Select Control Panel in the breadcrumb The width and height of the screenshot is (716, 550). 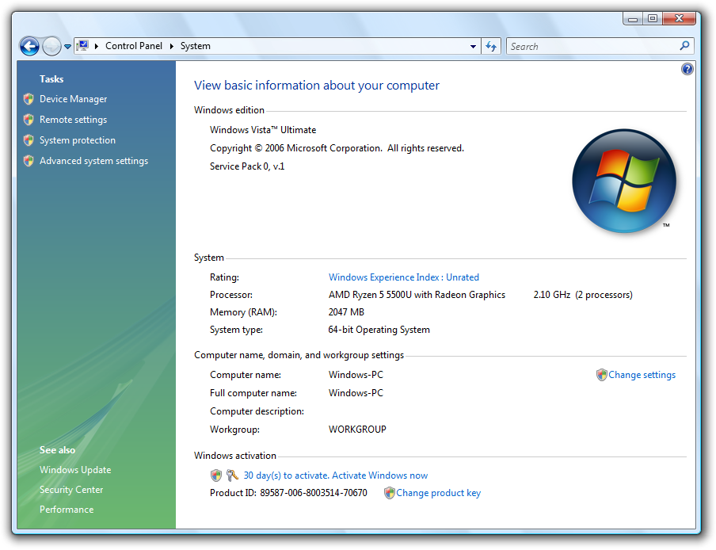(134, 46)
